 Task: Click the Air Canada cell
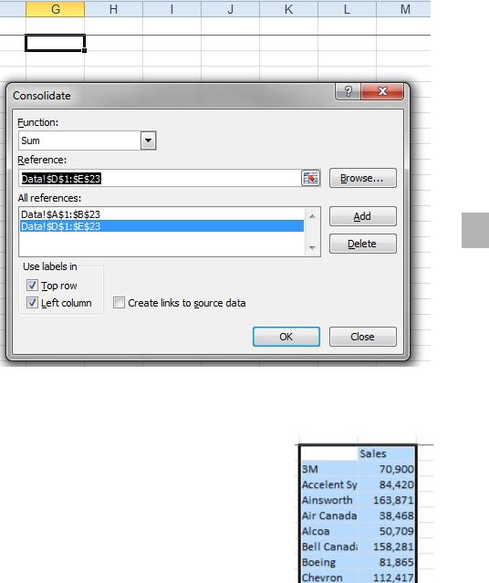pos(329,515)
